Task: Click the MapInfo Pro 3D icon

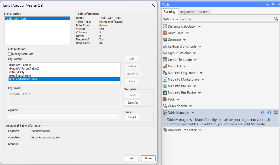Action: point(165,86)
